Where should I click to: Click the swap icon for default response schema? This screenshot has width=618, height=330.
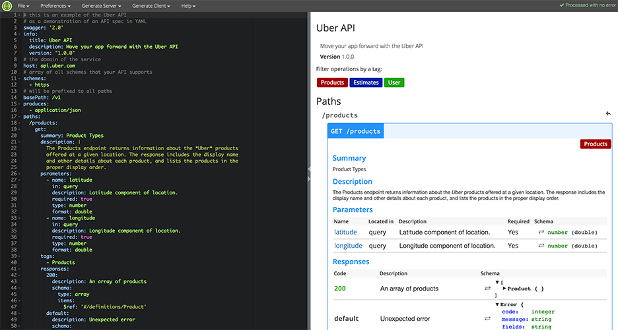[488, 319]
